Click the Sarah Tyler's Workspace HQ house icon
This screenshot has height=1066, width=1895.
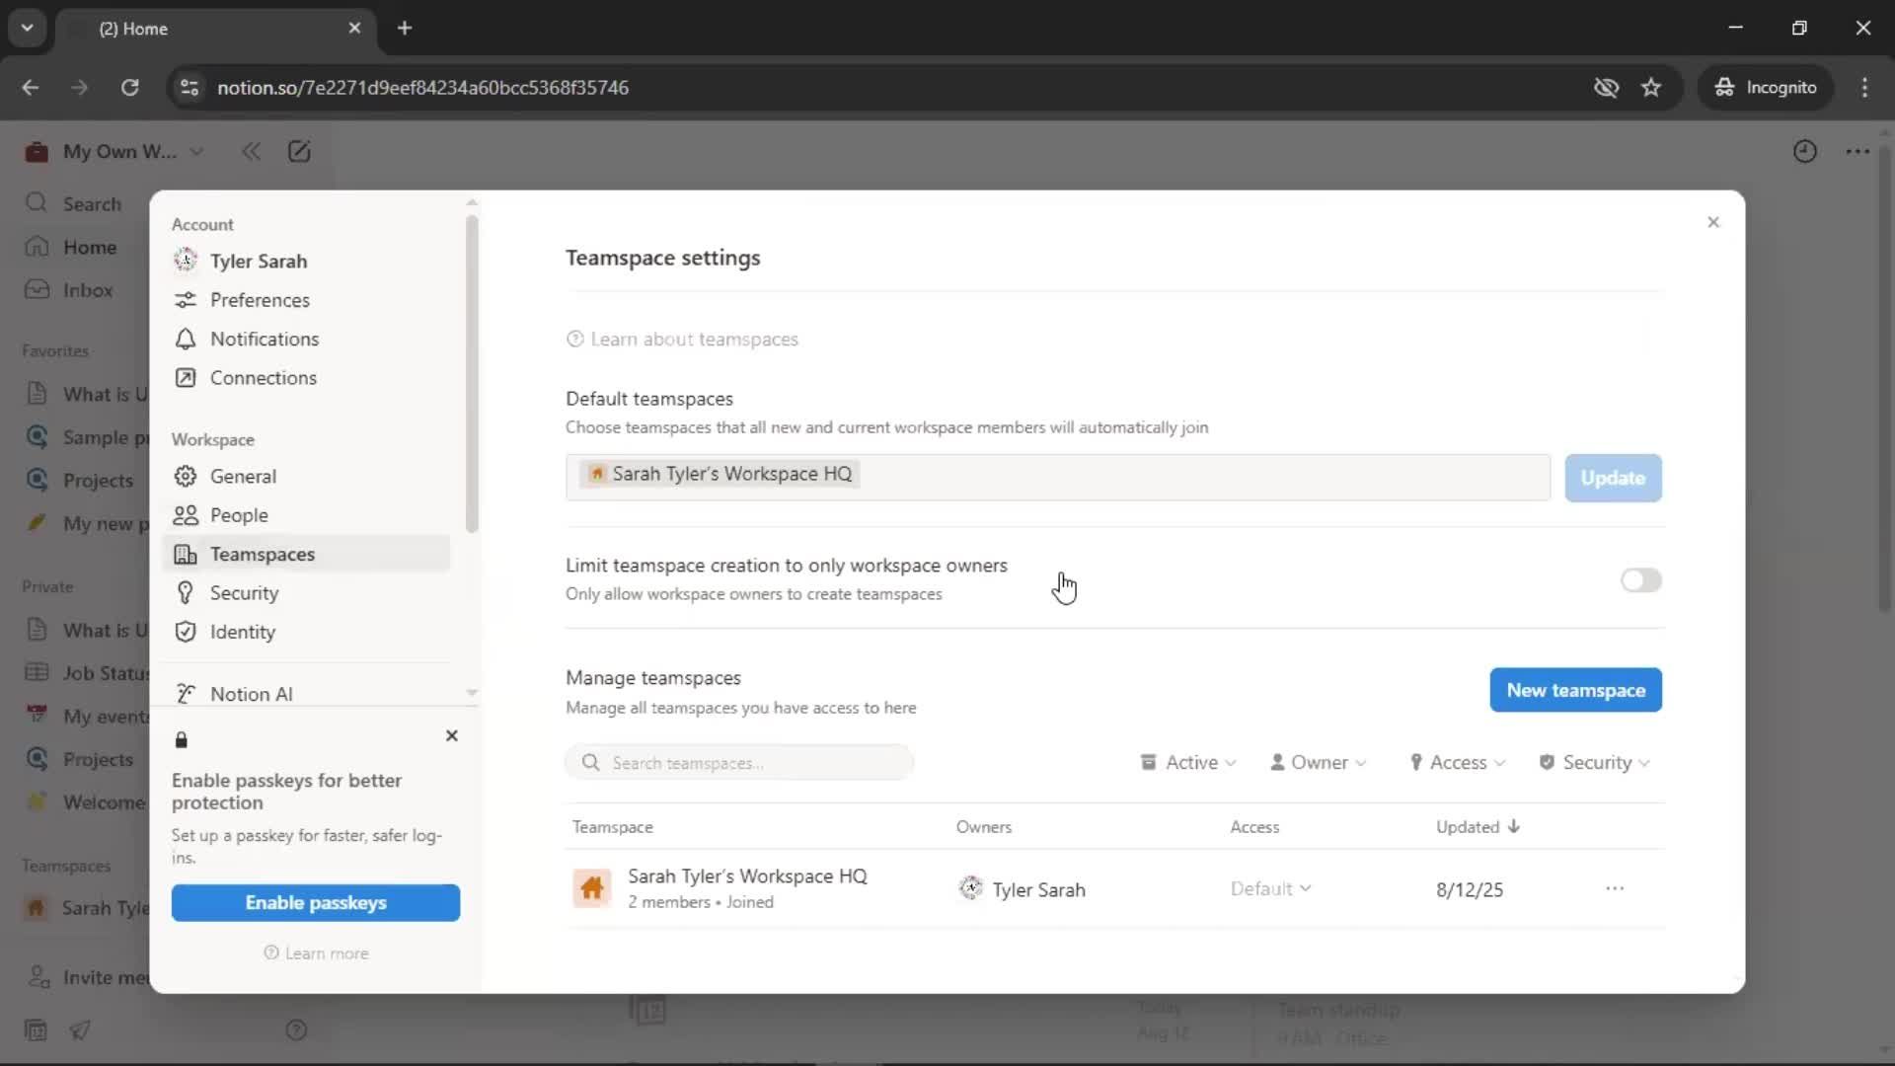pyautogui.click(x=592, y=888)
